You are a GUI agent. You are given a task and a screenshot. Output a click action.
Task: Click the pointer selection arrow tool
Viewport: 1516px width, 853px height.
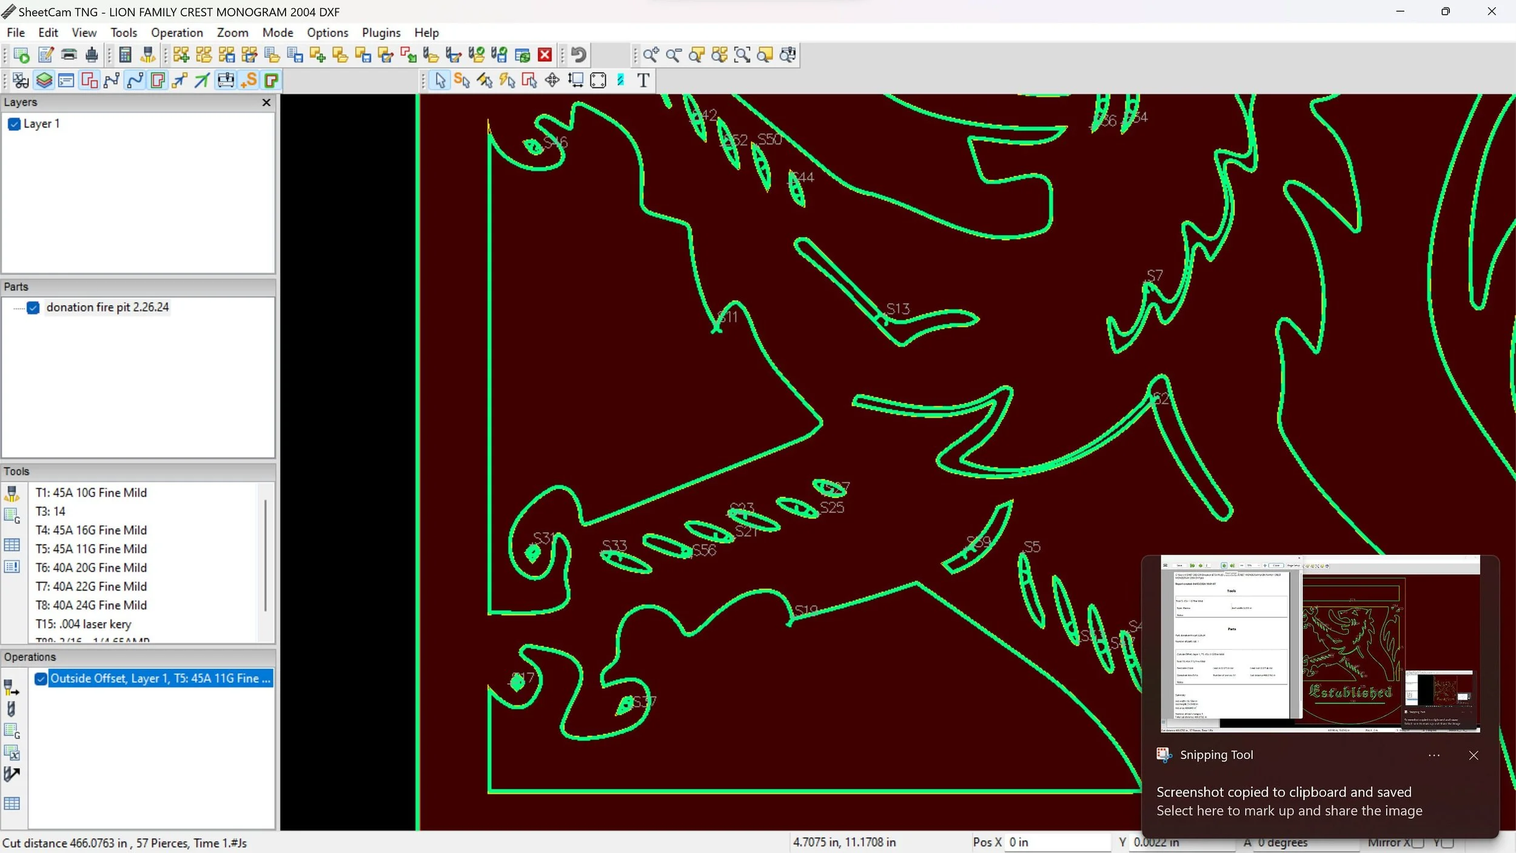pyautogui.click(x=440, y=80)
